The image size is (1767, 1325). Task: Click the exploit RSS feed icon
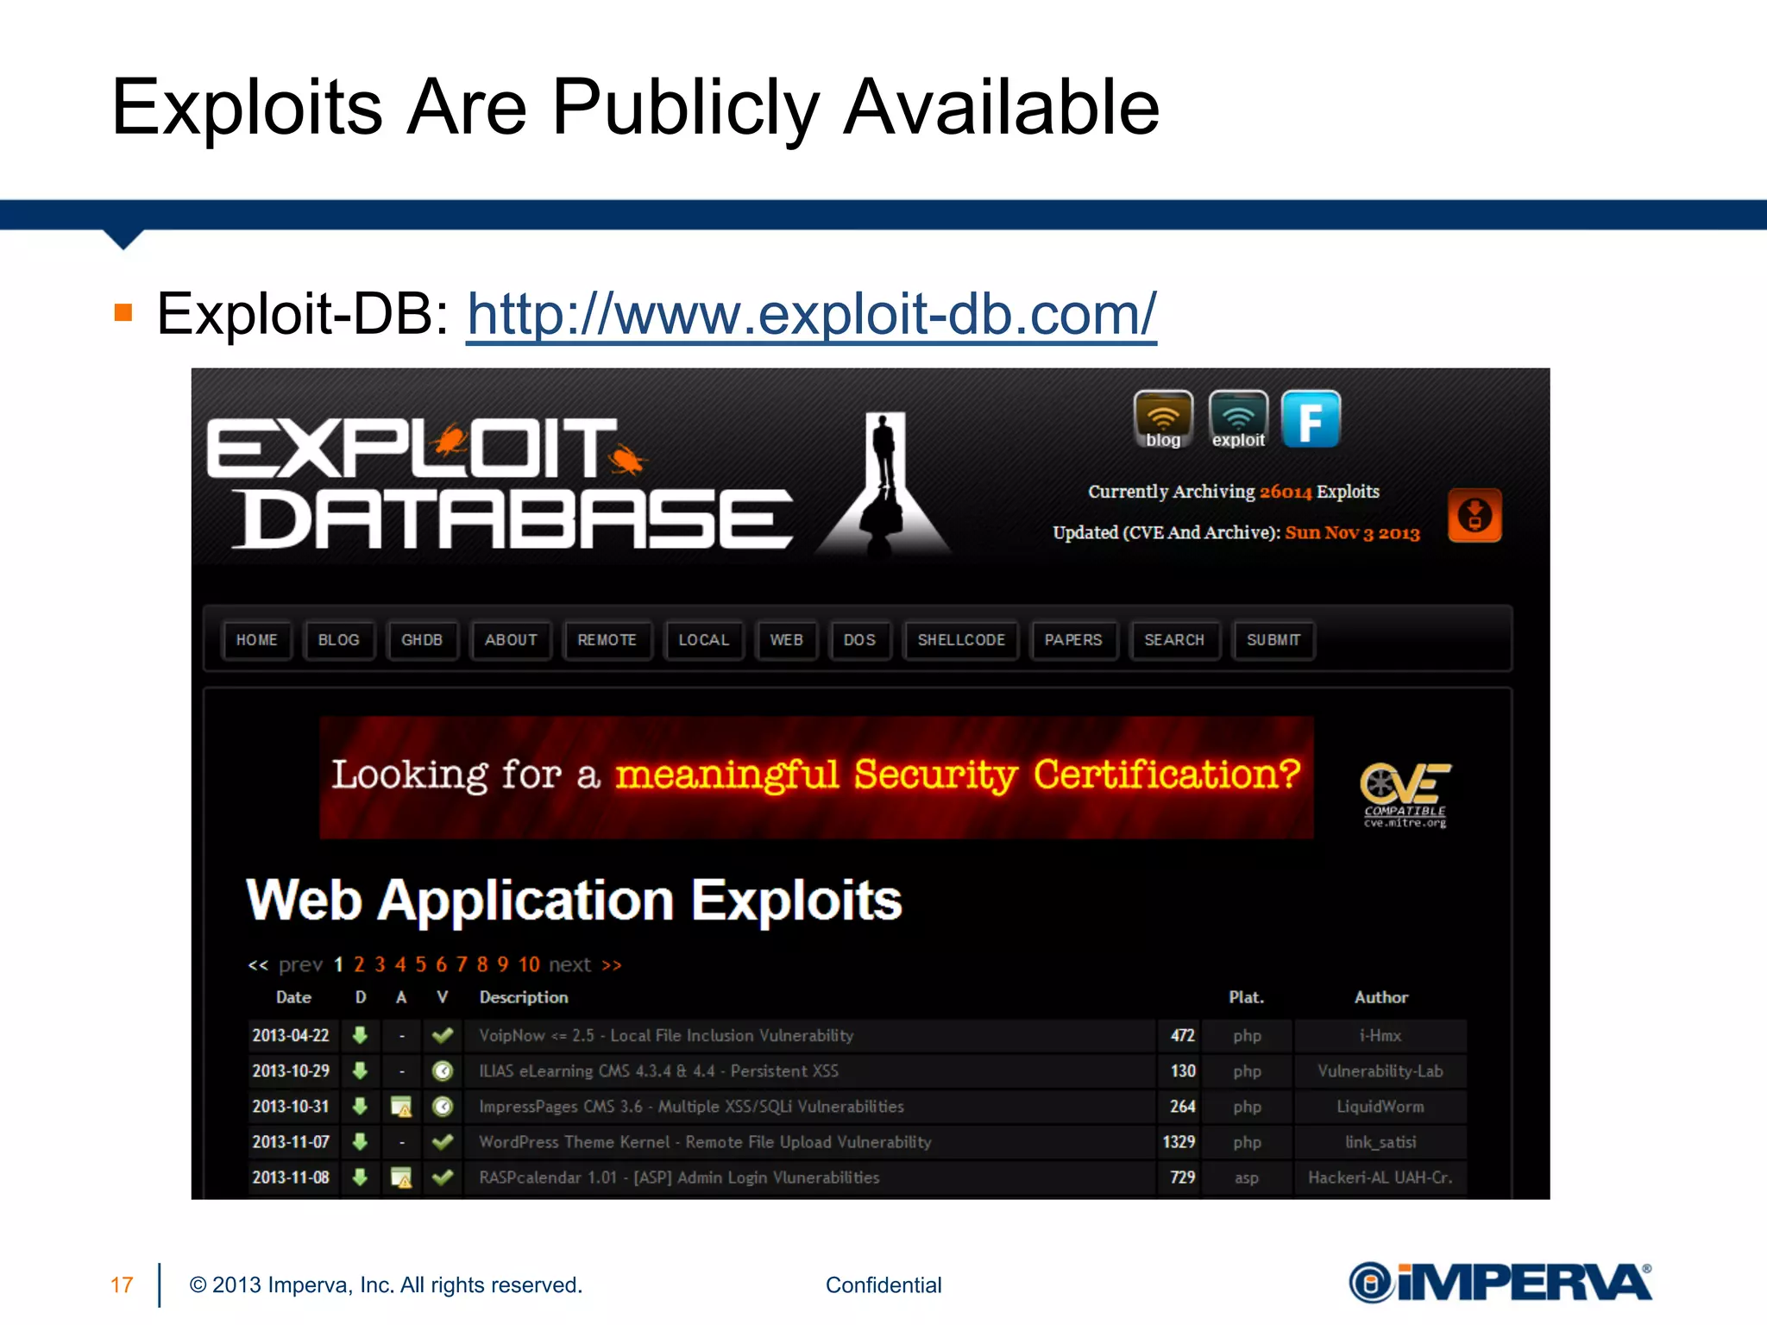pos(1238,419)
